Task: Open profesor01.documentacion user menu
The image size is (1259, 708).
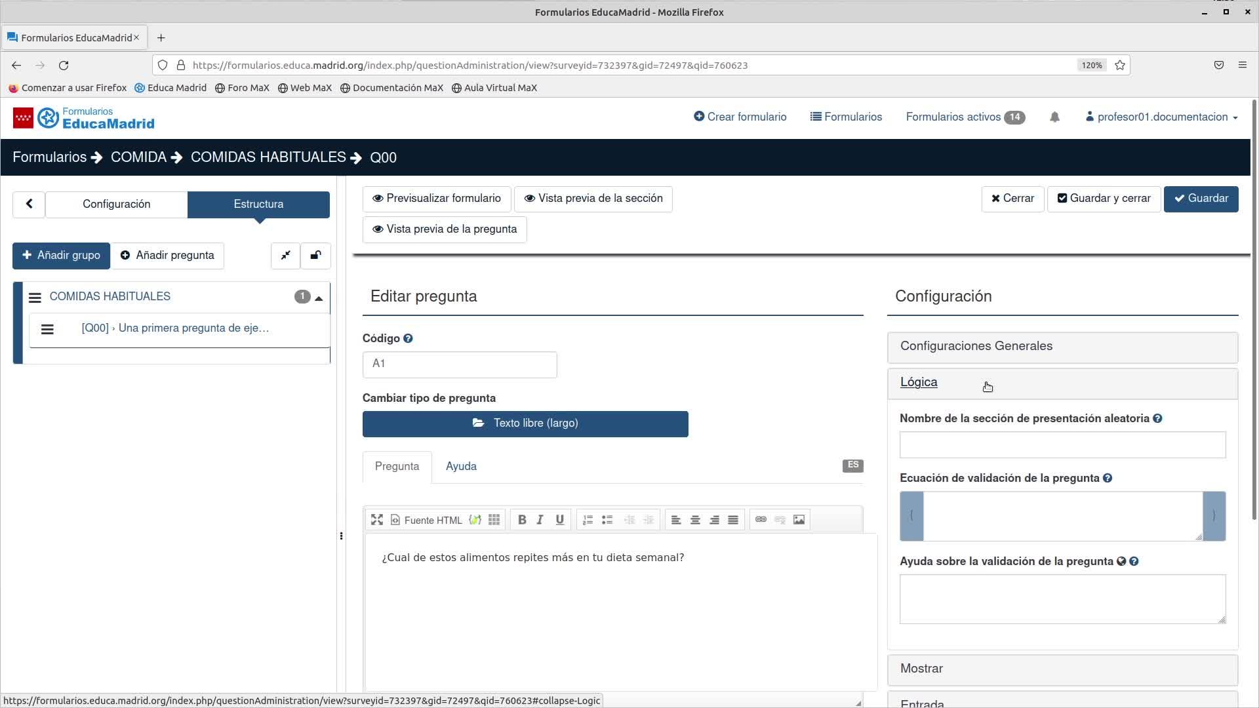Action: pos(1162,117)
